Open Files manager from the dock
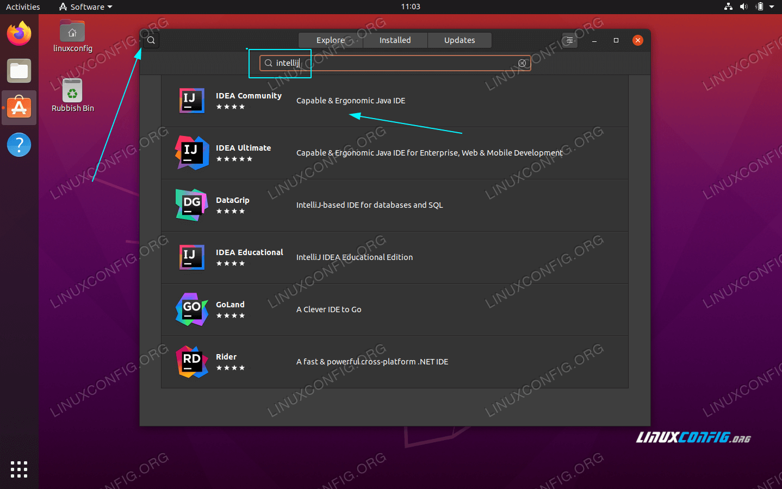The image size is (782, 489). 19,71
